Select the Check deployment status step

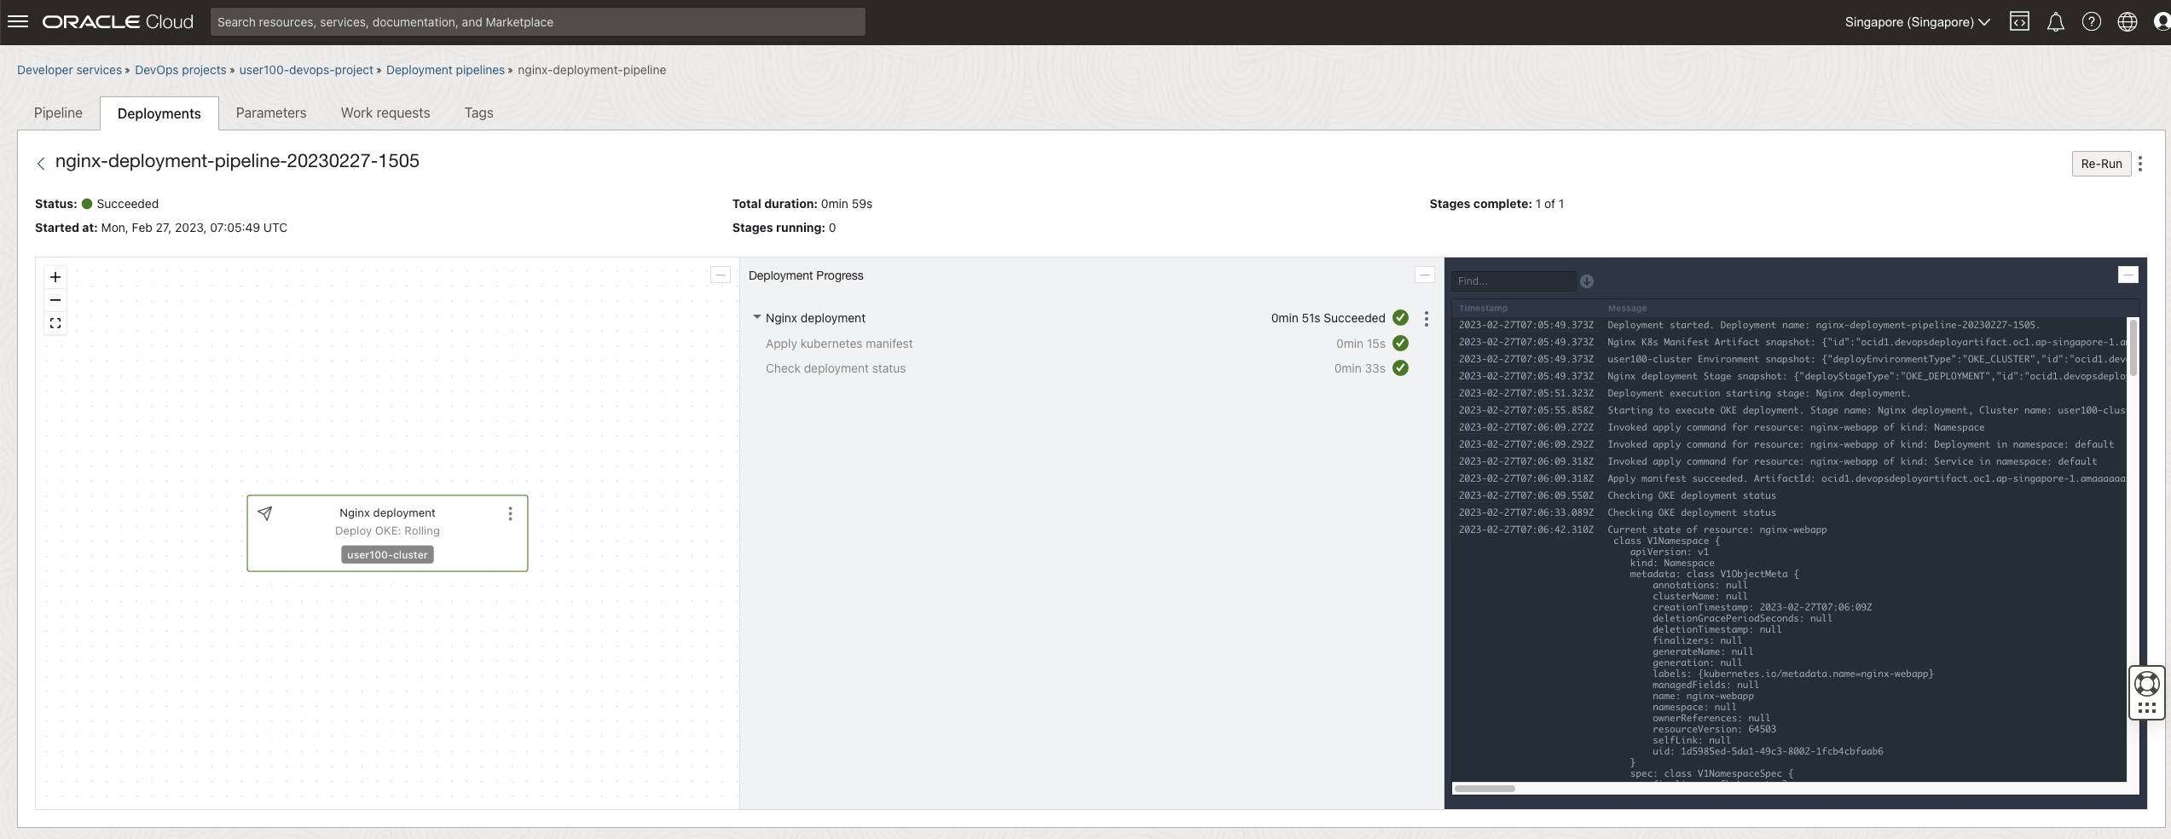click(836, 368)
